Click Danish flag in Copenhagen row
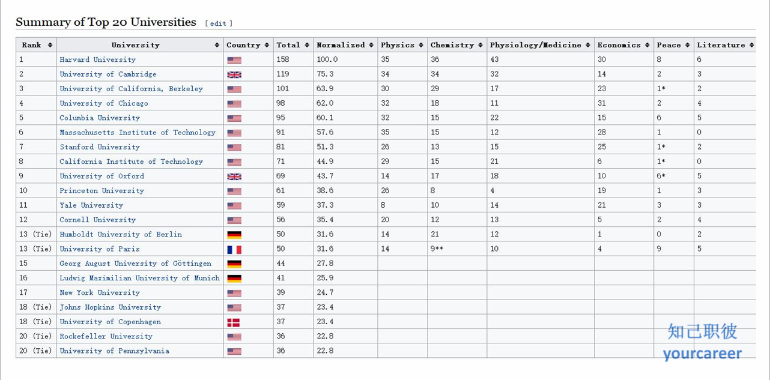The image size is (770, 380). [x=234, y=322]
